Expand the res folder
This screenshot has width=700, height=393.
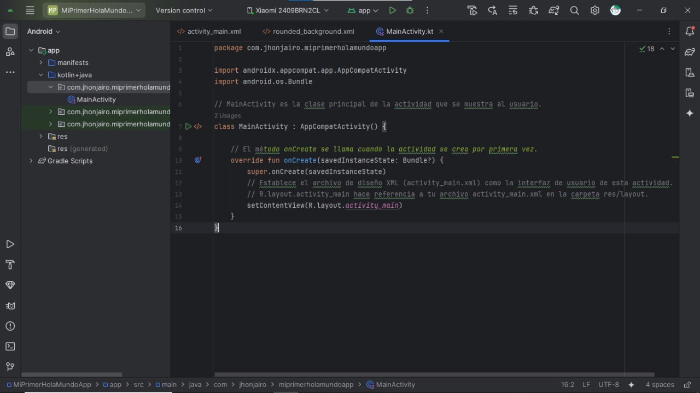40,137
